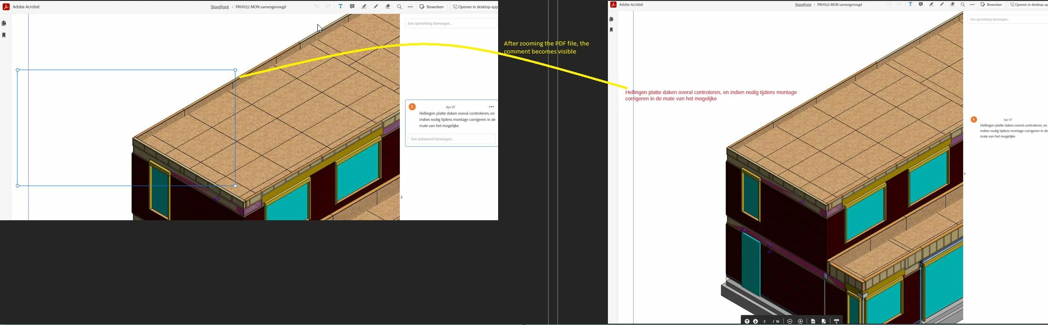
Task: Click 'Een antwoord toevoegen' reply field
Action: (x=452, y=139)
